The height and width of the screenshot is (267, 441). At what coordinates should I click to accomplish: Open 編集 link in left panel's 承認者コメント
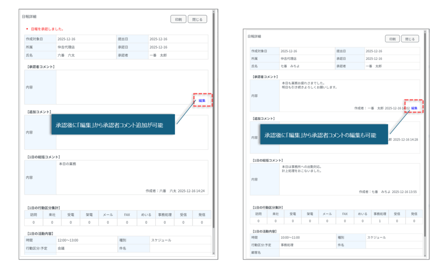[202, 101]
